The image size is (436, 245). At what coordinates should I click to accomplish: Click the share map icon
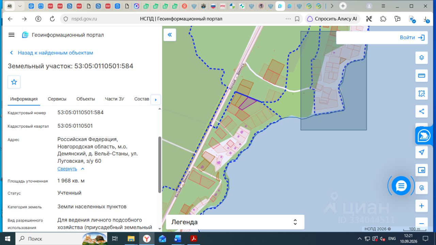[421, 111]
